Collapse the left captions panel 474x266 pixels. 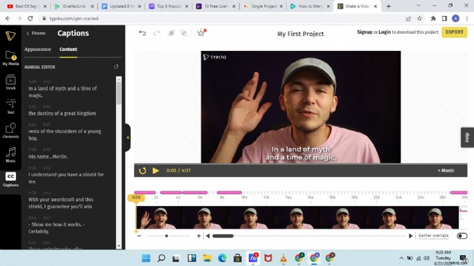click(x=127, y=137)
